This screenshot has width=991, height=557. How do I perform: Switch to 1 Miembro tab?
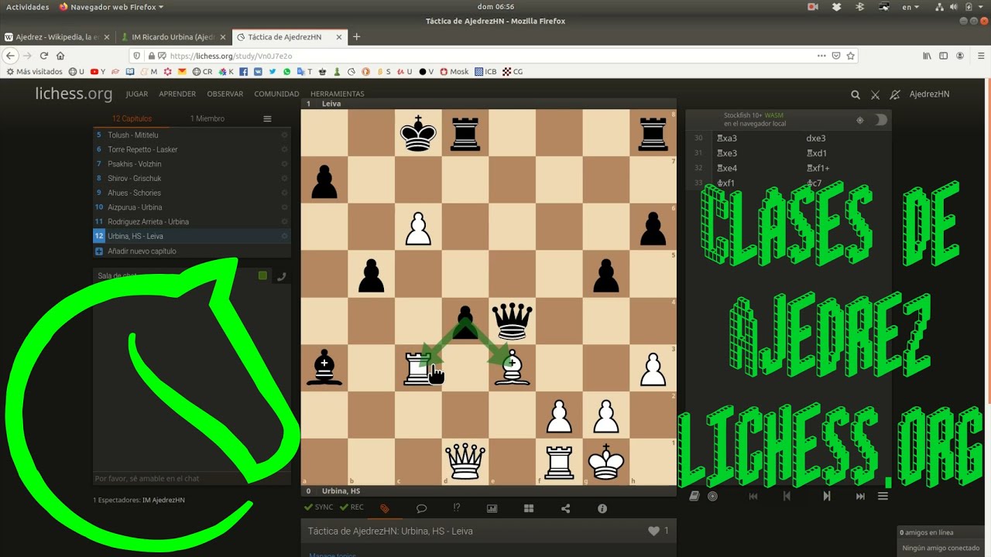point(207,118)
